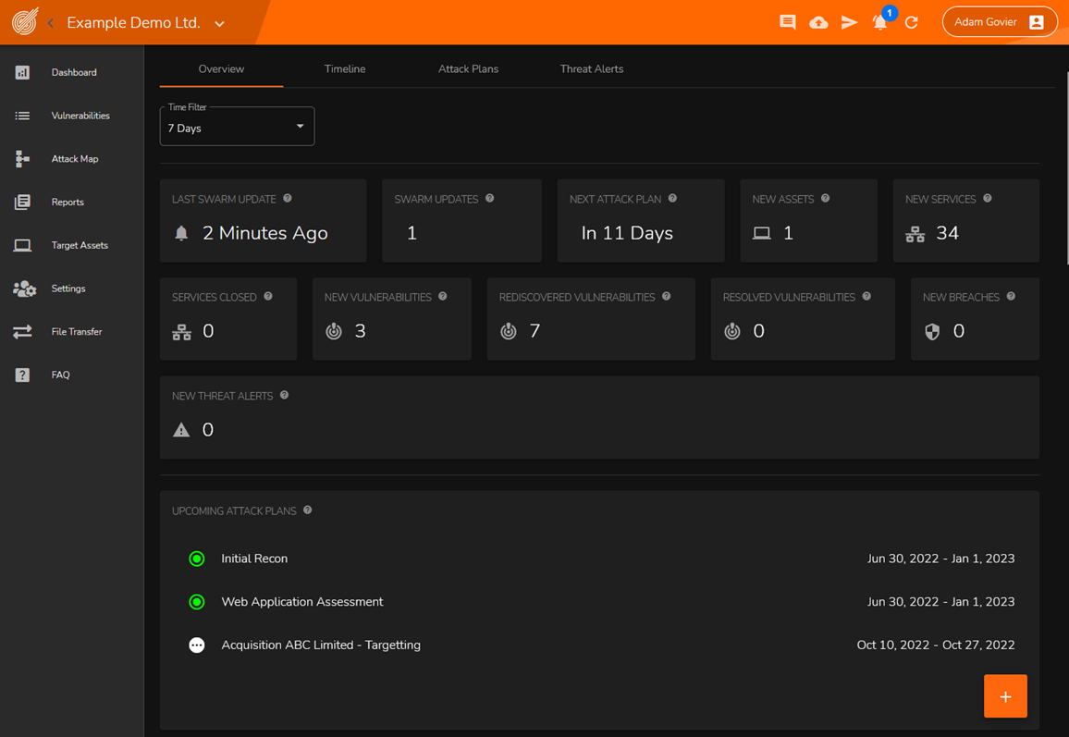Click the Attack Map sidebar icon
This screenshot has width=1069, height=737.
22,159
